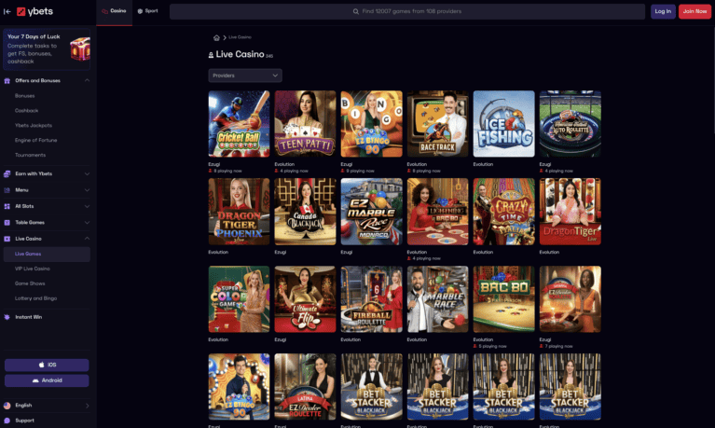
Task: Open Lottery and Bingo category
Action: [x=35, y=298]
